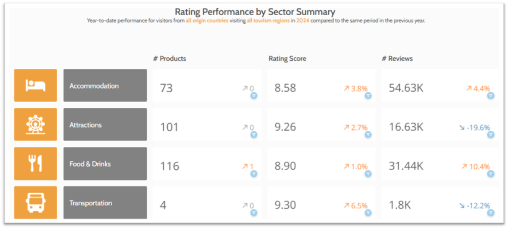Image resolution: width=509 pixels, height=229 pixels.
Task: Click filter icon on Food & Drinks reviews
Action: [x=491, y=174]
